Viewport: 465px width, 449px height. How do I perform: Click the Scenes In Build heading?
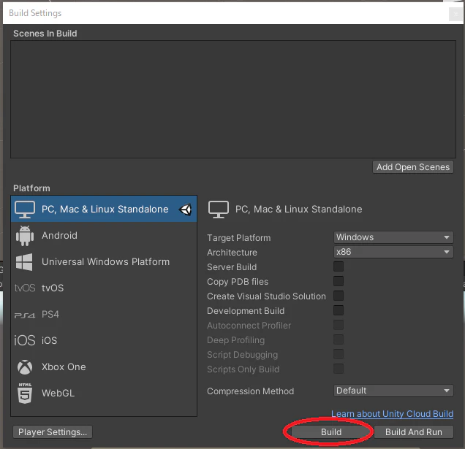point(45,34)
